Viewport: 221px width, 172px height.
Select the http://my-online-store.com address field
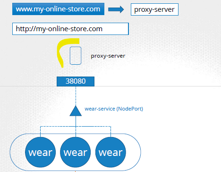click(x=70, y=29)
